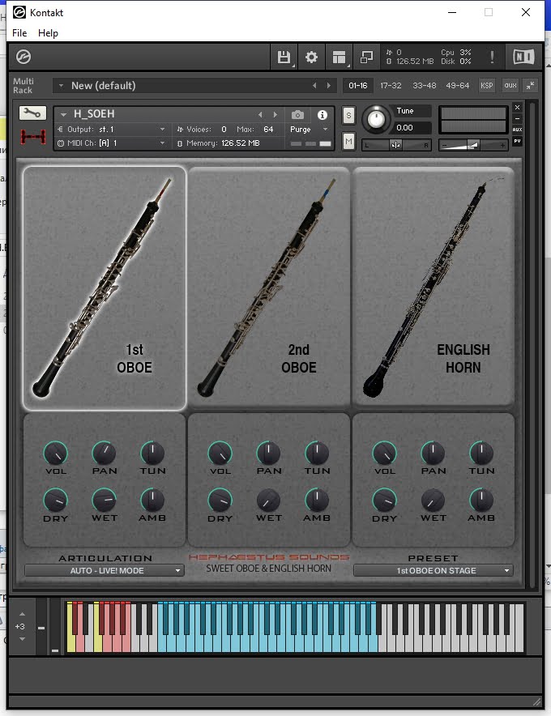551x716 pixels.
Task: Click the 2nd Oboe TUN knob
Action: pos(317,453)
